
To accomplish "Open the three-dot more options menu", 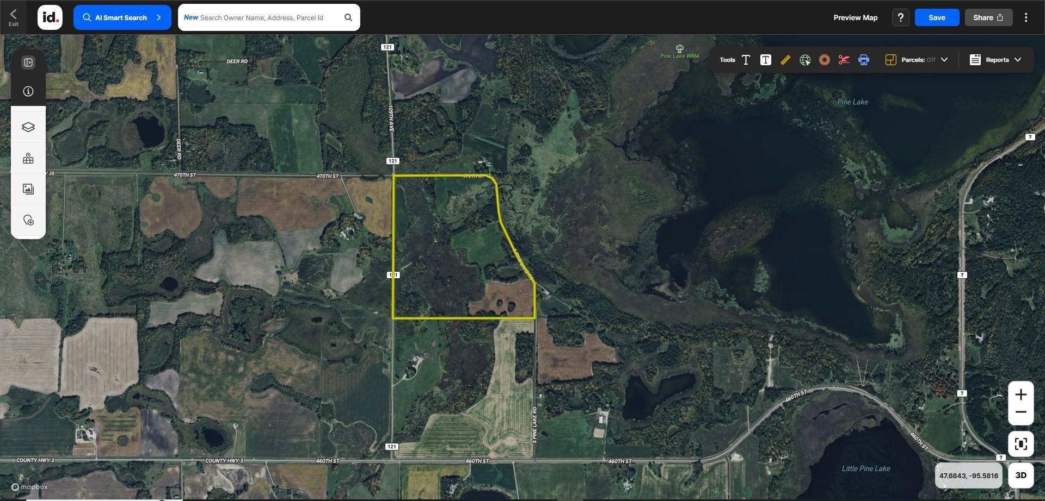I will [1026, 17].
